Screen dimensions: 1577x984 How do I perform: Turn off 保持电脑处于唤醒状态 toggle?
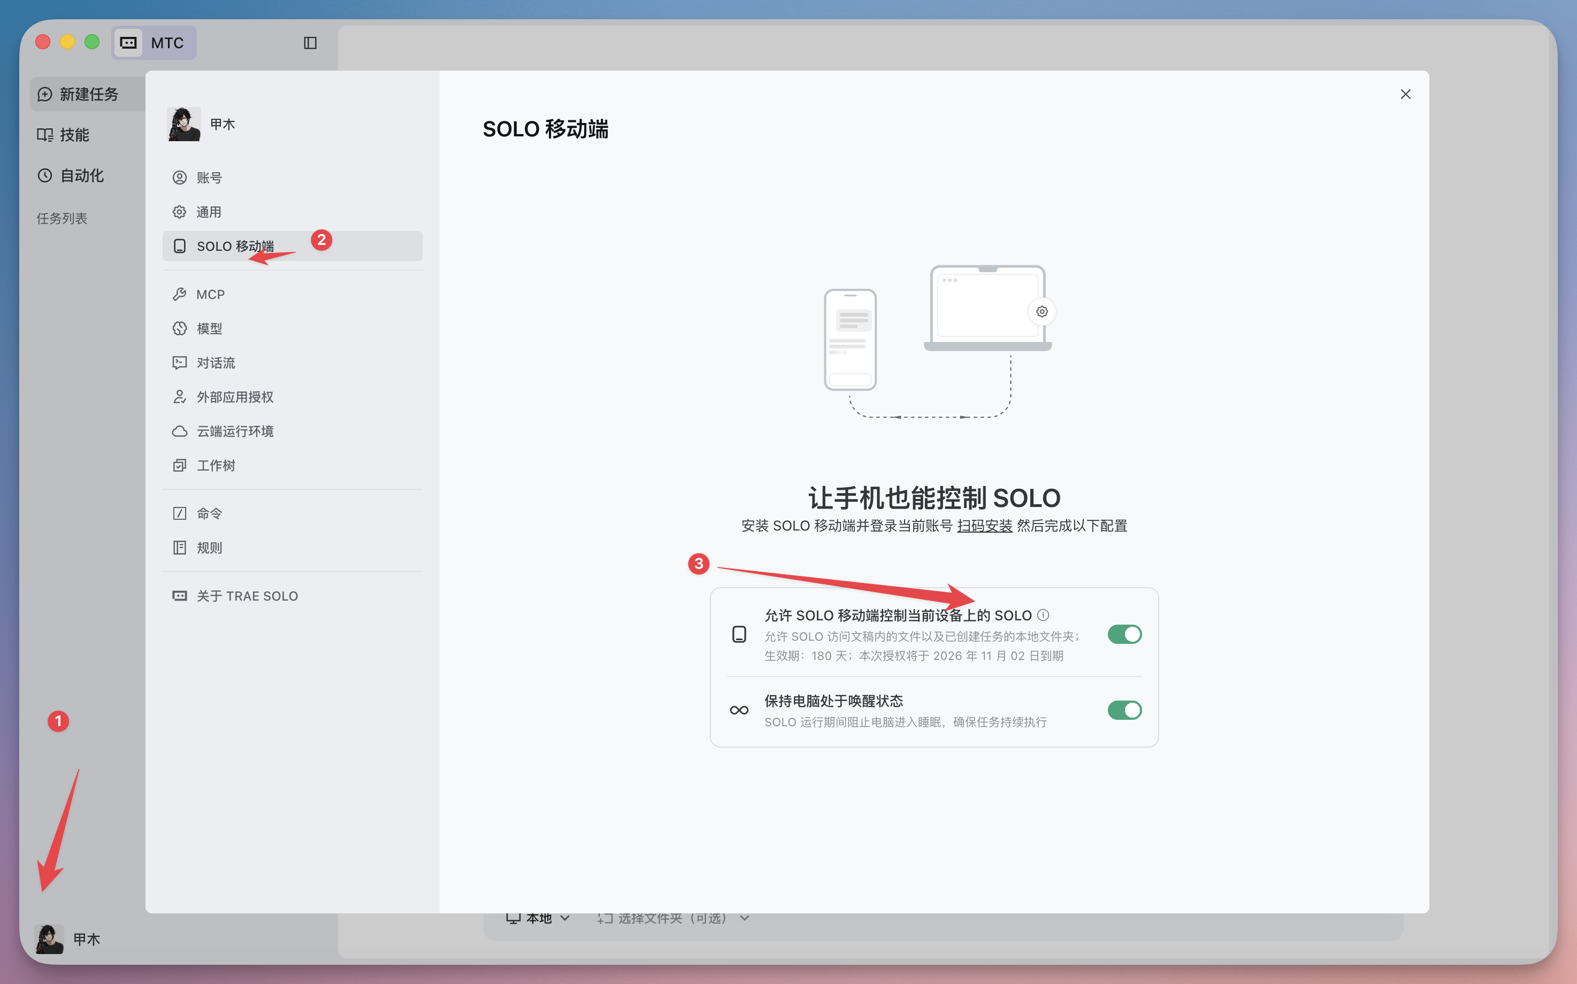1124,710
